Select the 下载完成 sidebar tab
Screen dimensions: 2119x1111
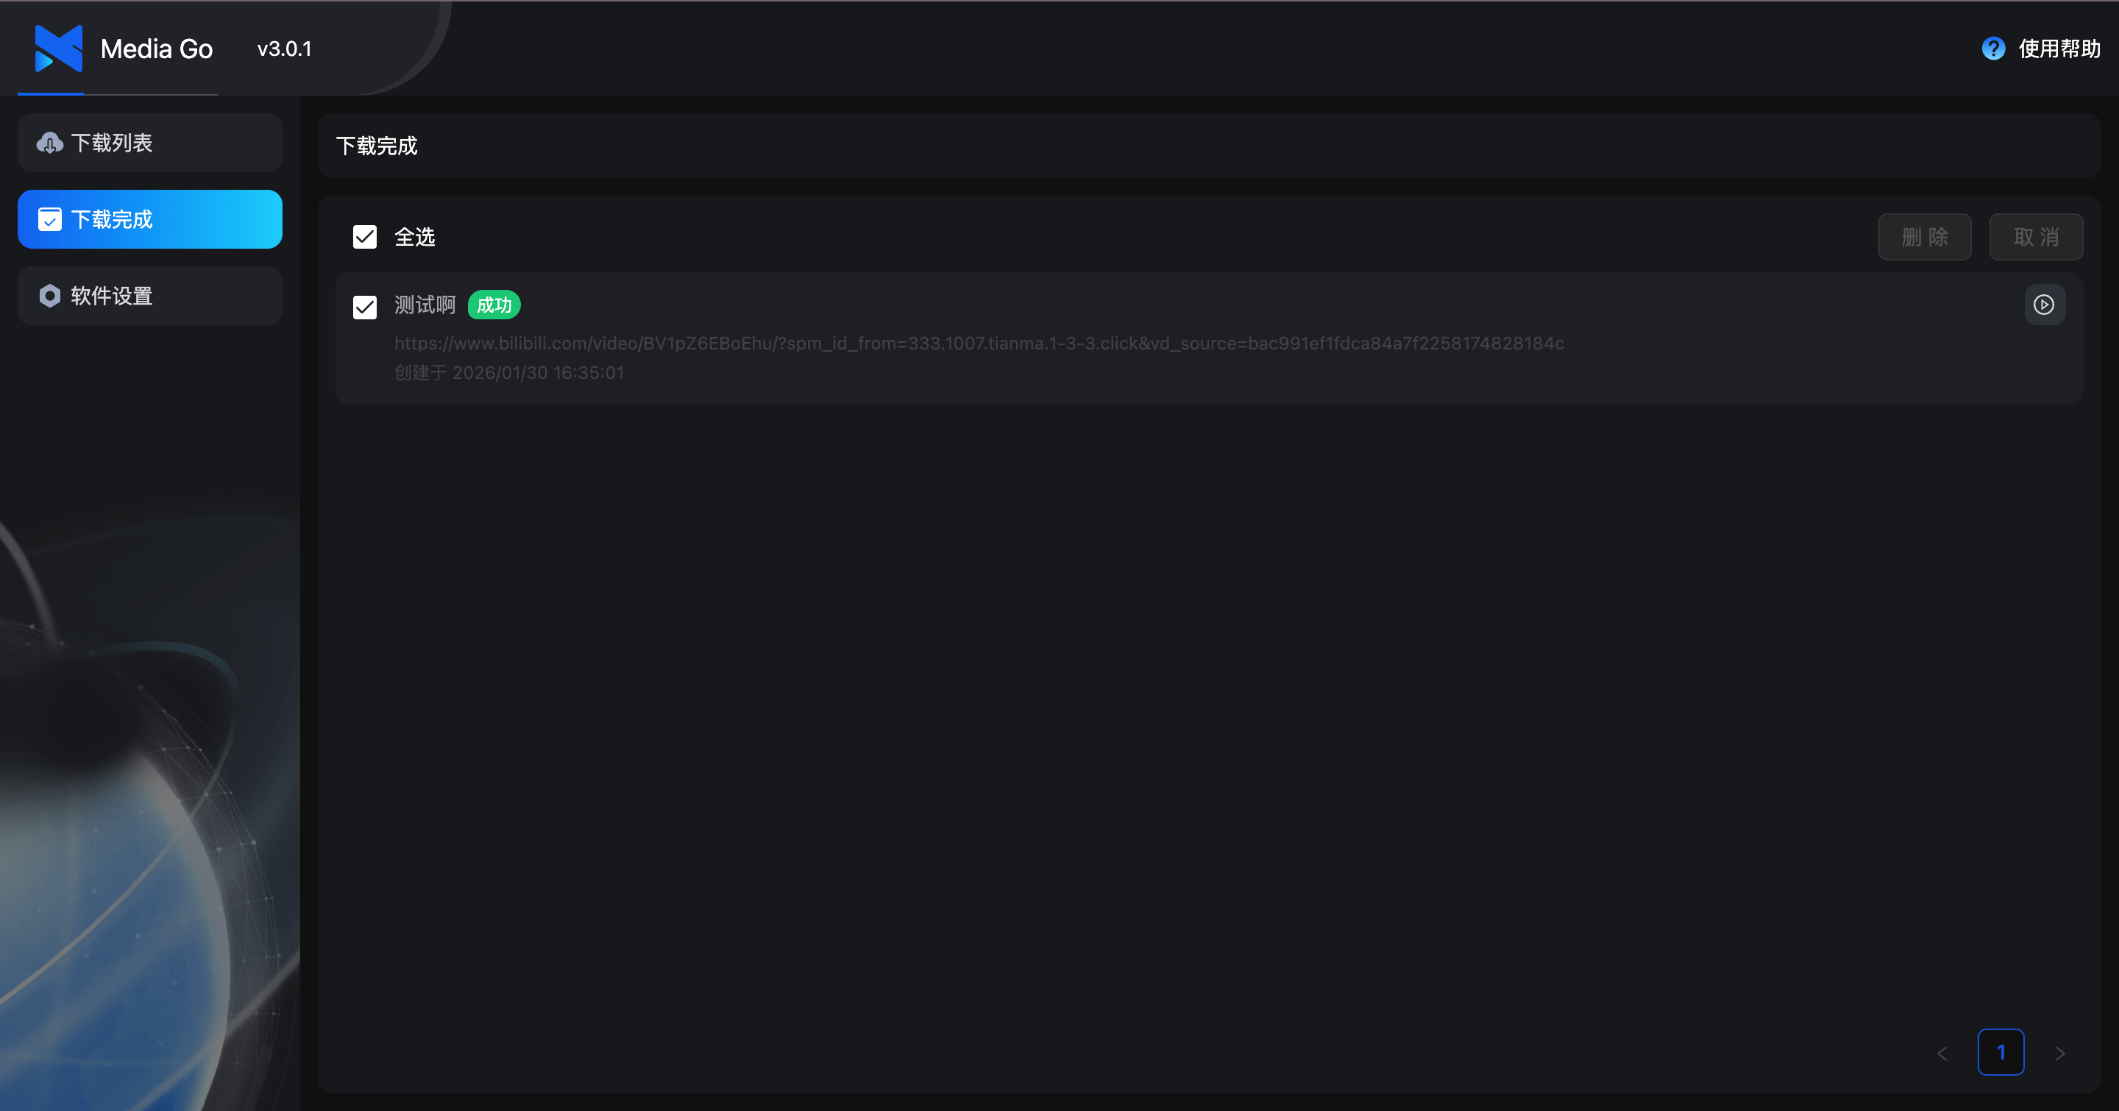coord(149,219)
